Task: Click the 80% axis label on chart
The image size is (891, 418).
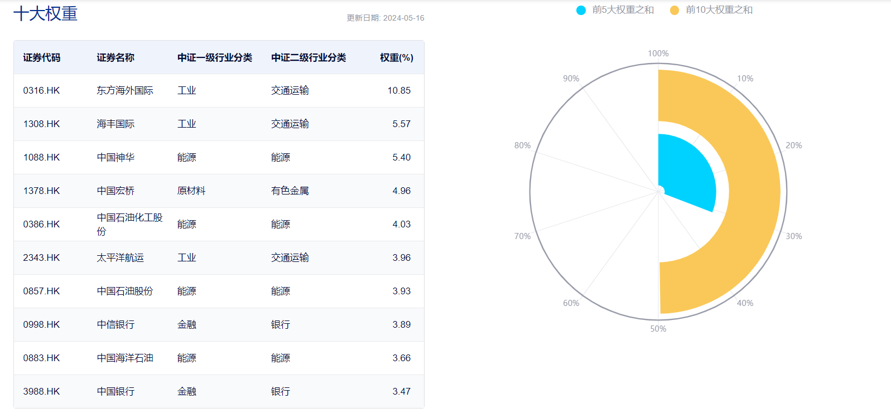Action: click(523, 145)
